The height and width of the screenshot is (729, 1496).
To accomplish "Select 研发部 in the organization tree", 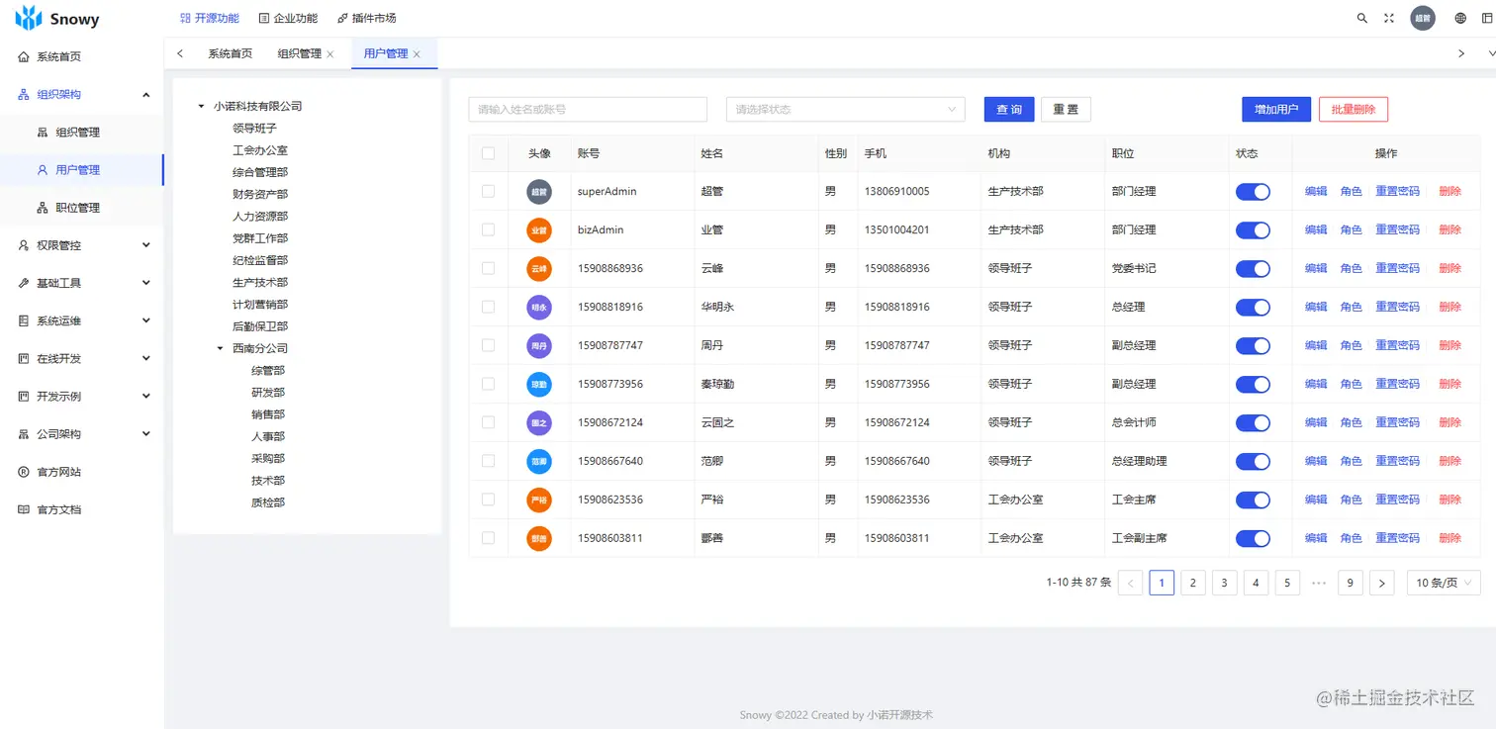I will [268, 393].
